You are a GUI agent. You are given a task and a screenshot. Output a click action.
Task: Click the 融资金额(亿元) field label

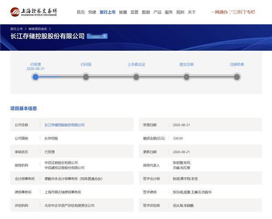(x=154, y=138)
